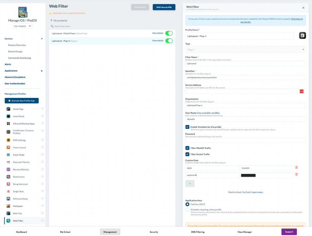Open View available variables link
This screenshot has width=312, height=236.
tap(208, 113)
